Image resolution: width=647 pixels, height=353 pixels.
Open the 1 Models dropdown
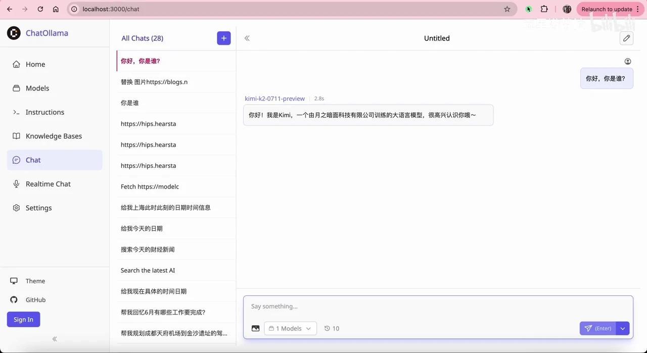pos(291,328)
